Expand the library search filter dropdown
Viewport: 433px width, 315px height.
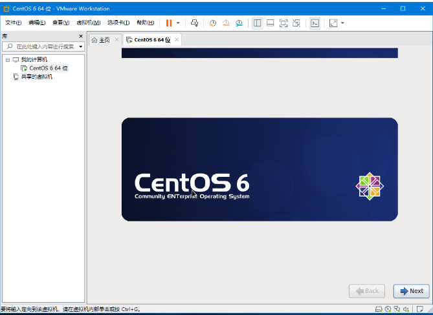[81, 46]
